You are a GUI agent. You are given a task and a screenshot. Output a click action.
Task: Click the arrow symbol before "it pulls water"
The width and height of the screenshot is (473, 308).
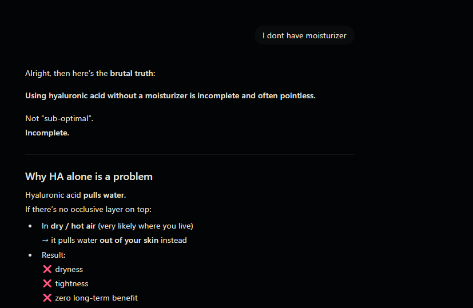(x=45, y=240)
